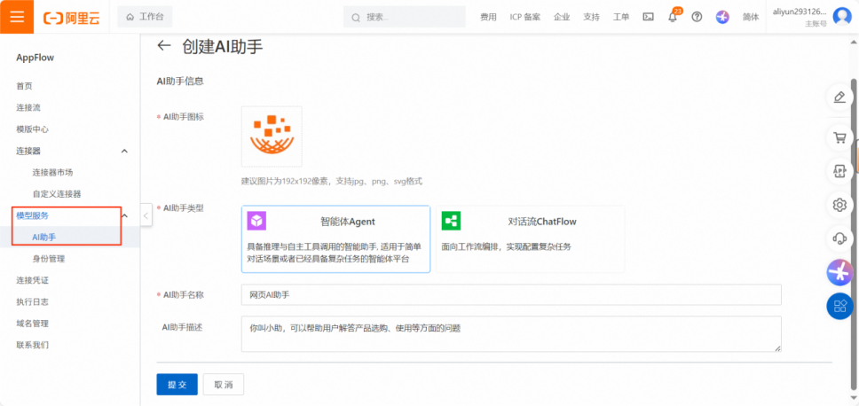Select 模型服务 in the sidebar
The height and width of the screenshot is (406, 859).
point(32,215)
